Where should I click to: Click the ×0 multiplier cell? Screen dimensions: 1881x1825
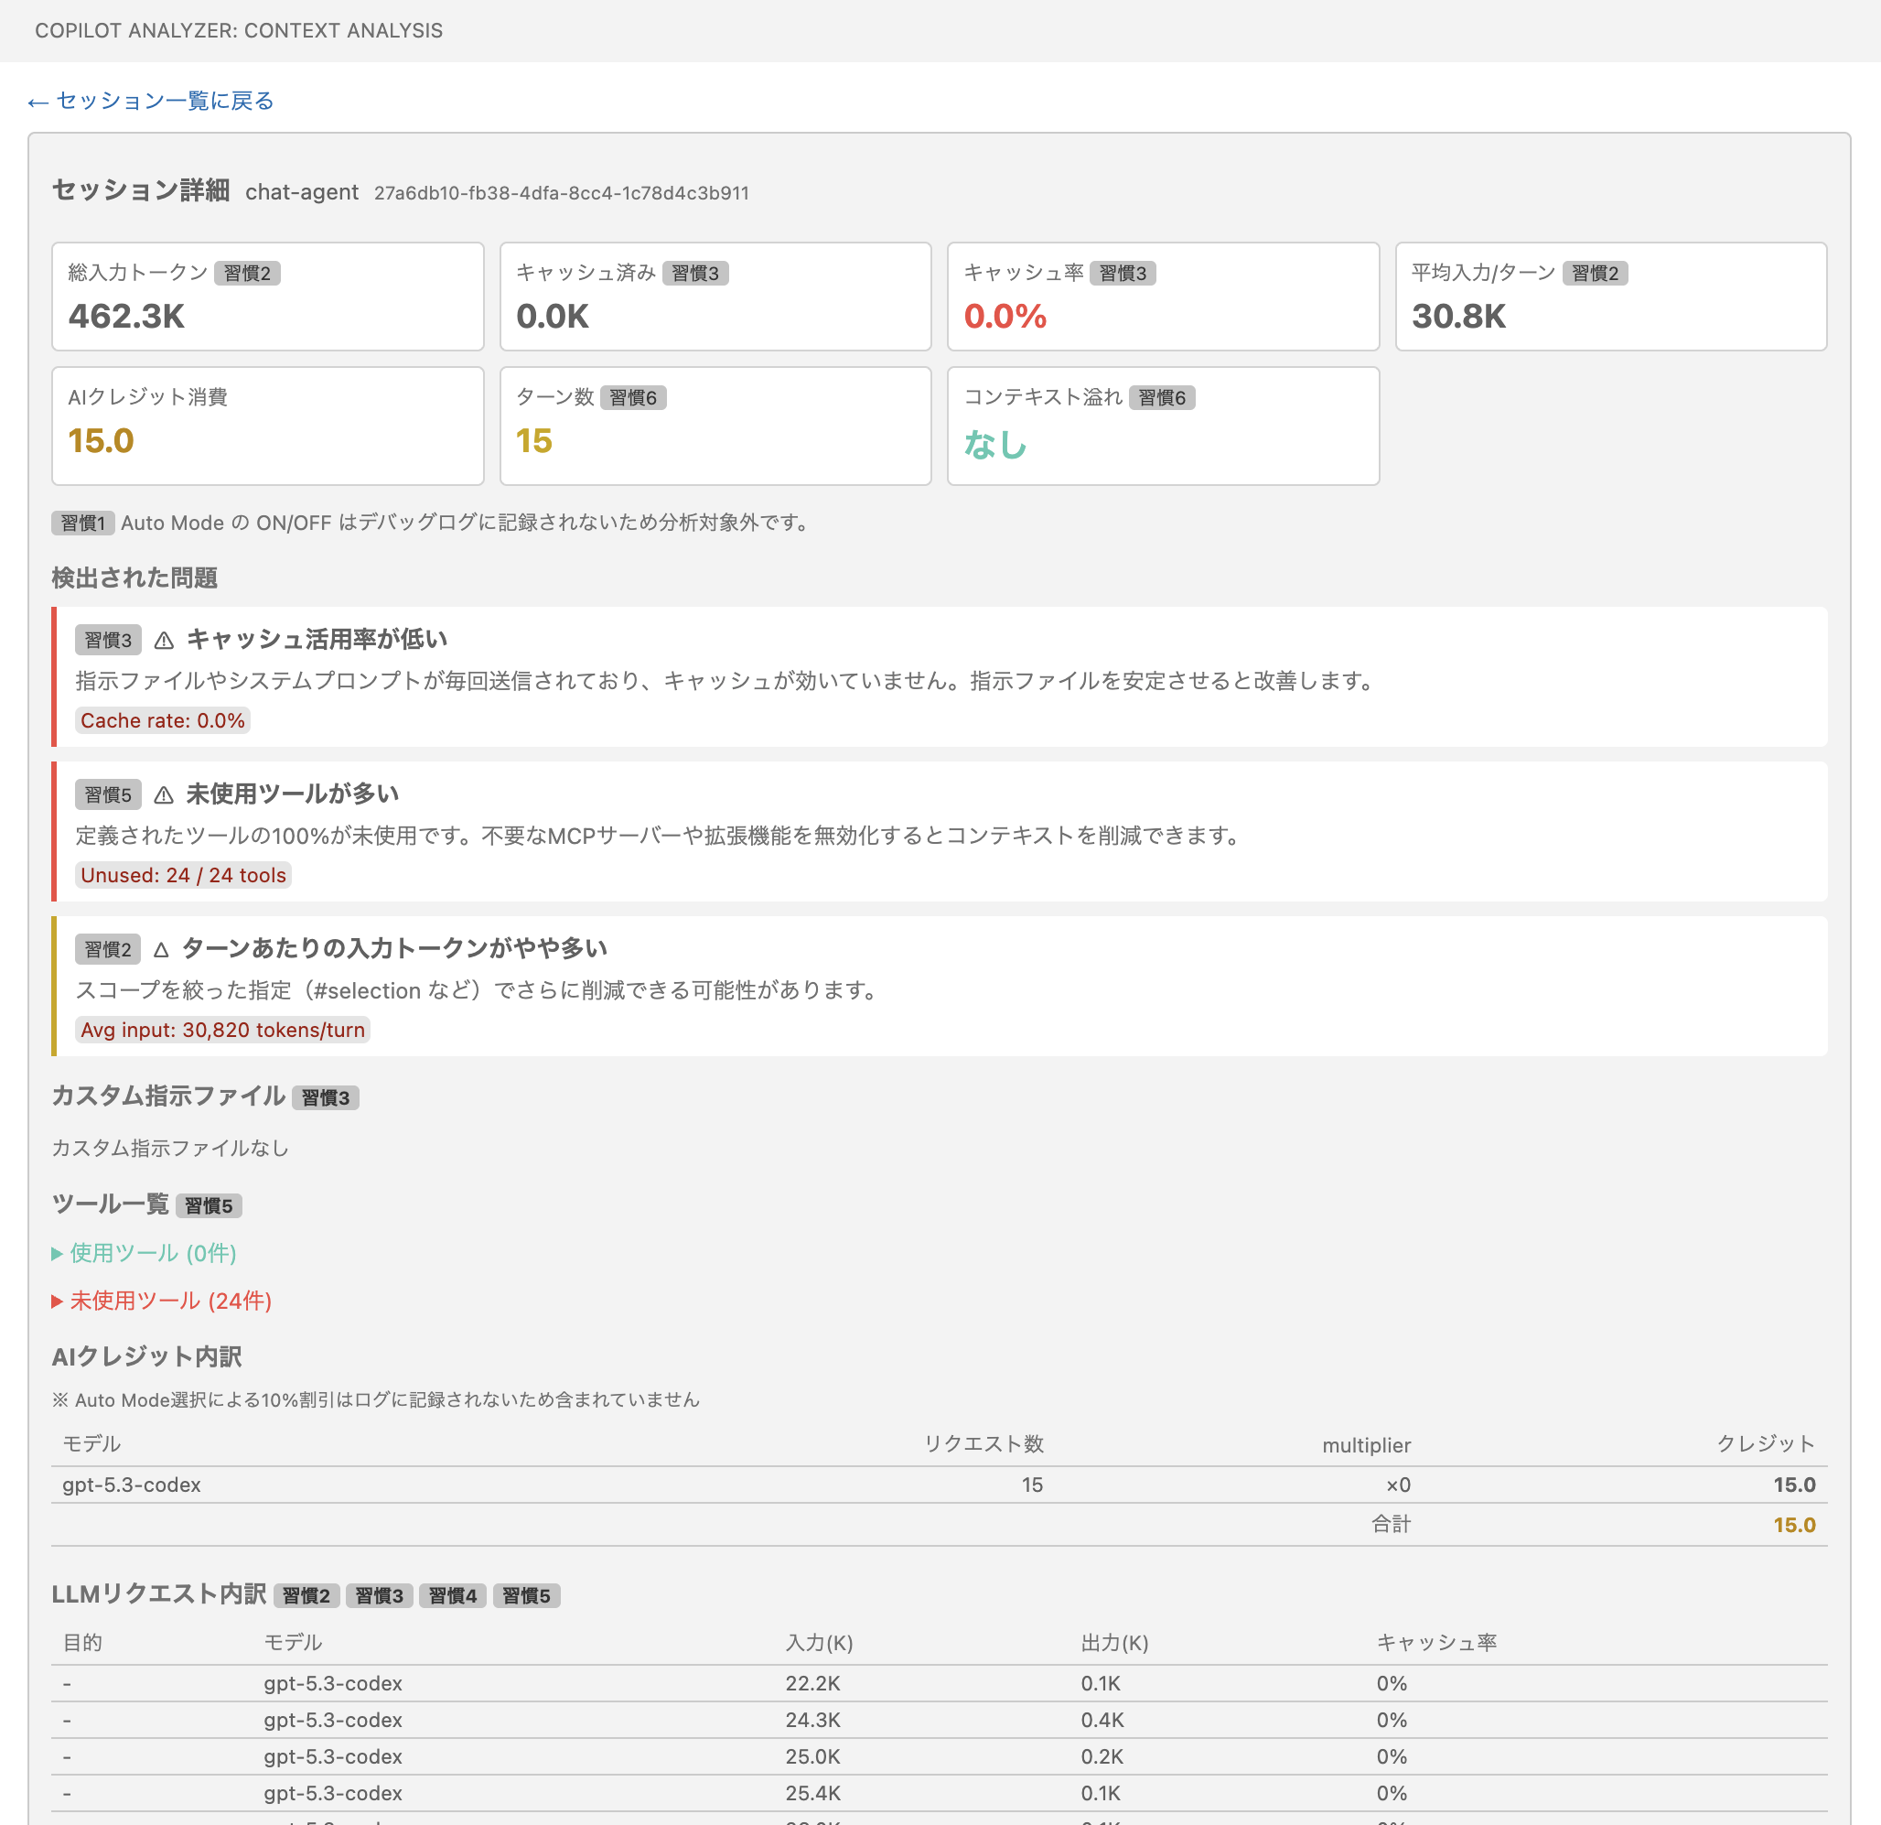click(1397, 1485)
